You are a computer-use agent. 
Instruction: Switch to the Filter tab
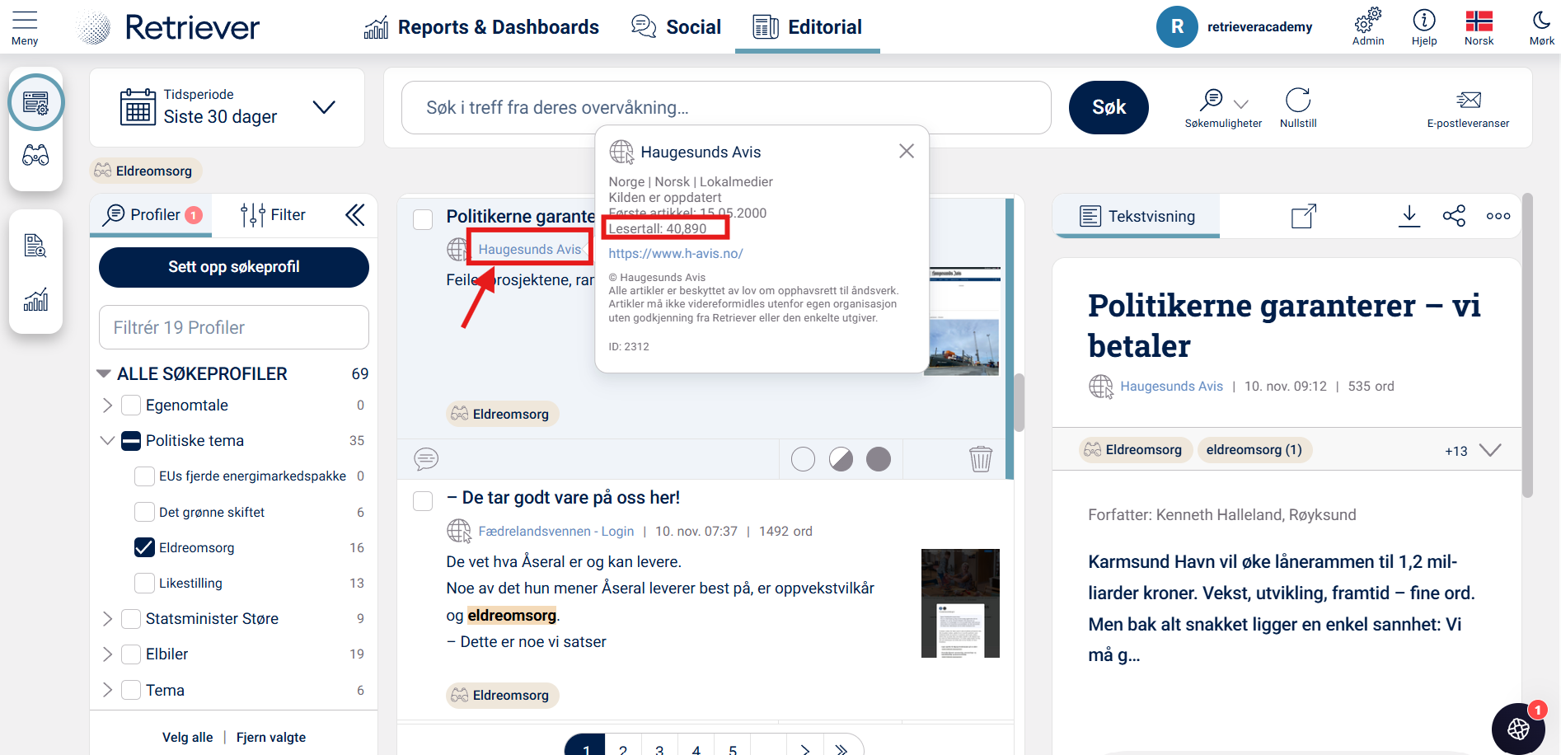tap(273, 215)
